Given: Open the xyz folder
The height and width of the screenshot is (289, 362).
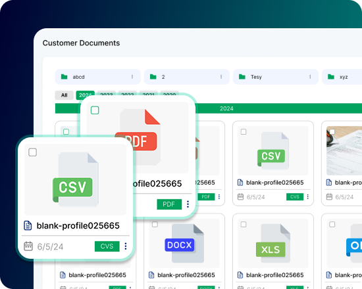Looking at the screenshot, I should (342, 77).
